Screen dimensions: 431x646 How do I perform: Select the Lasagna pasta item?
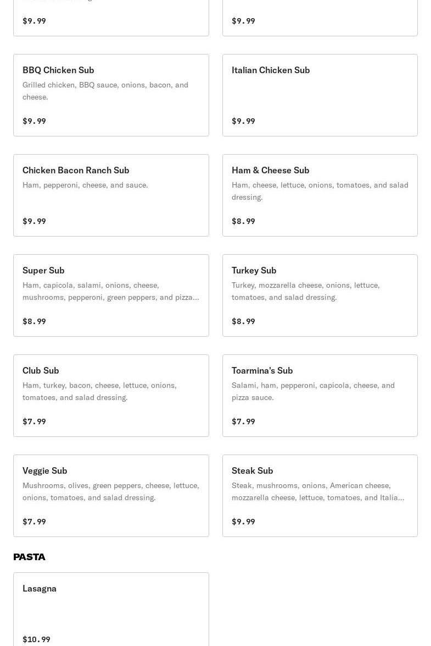[111, 610]
